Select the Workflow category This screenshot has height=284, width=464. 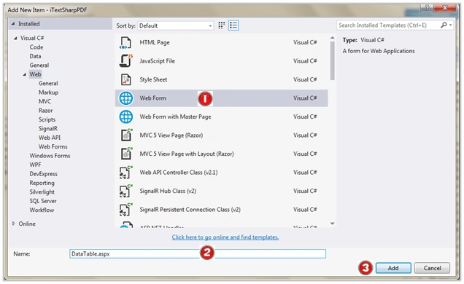coord(42,210)
